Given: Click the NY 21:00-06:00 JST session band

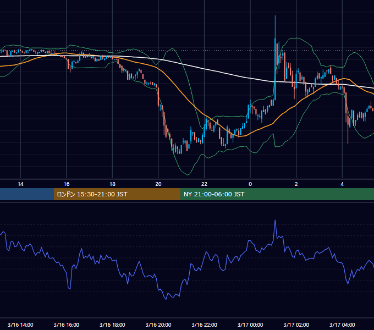Looking at the screenshot, I should 277,194.
